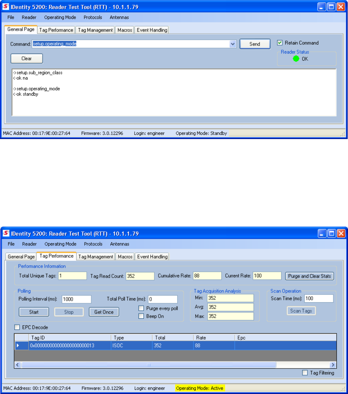The image size is (348, 394).
Task: Click the Scan Tags button
Action: click(301, 311)
